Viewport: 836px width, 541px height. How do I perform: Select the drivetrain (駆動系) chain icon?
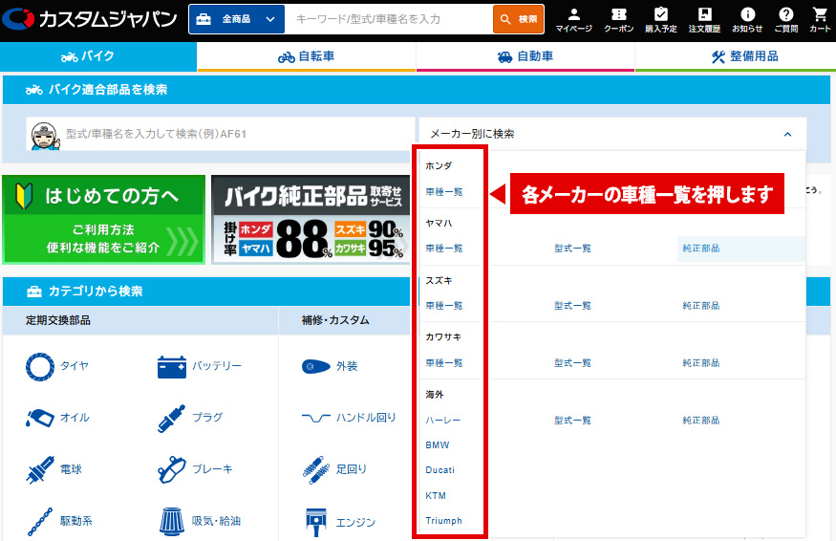(40, 521)
